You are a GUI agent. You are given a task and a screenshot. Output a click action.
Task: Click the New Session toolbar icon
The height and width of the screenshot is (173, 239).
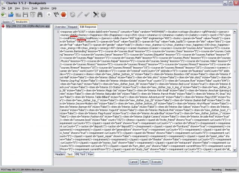4,15
